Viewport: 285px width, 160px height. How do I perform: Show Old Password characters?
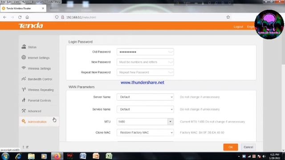[170, 52]
